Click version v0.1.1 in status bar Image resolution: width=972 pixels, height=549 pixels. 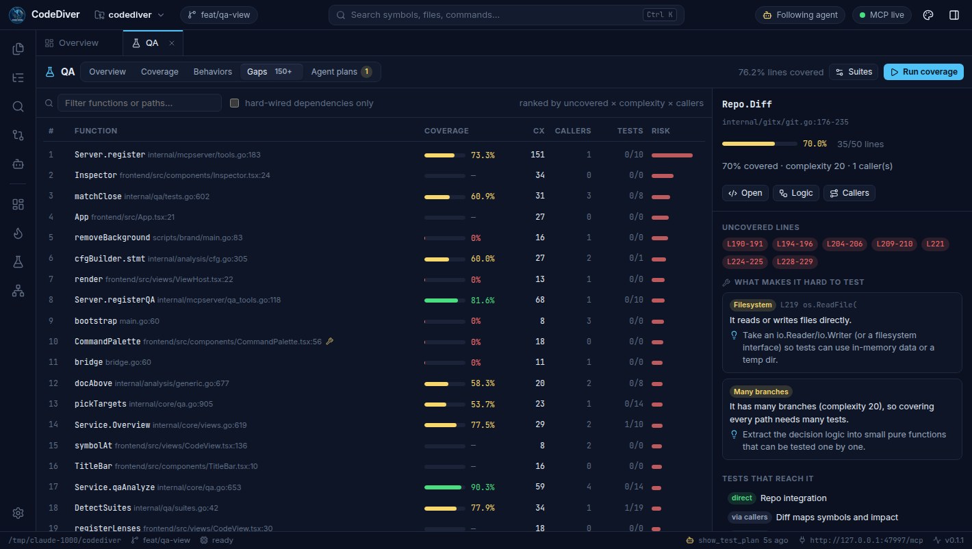pos(948,540)
